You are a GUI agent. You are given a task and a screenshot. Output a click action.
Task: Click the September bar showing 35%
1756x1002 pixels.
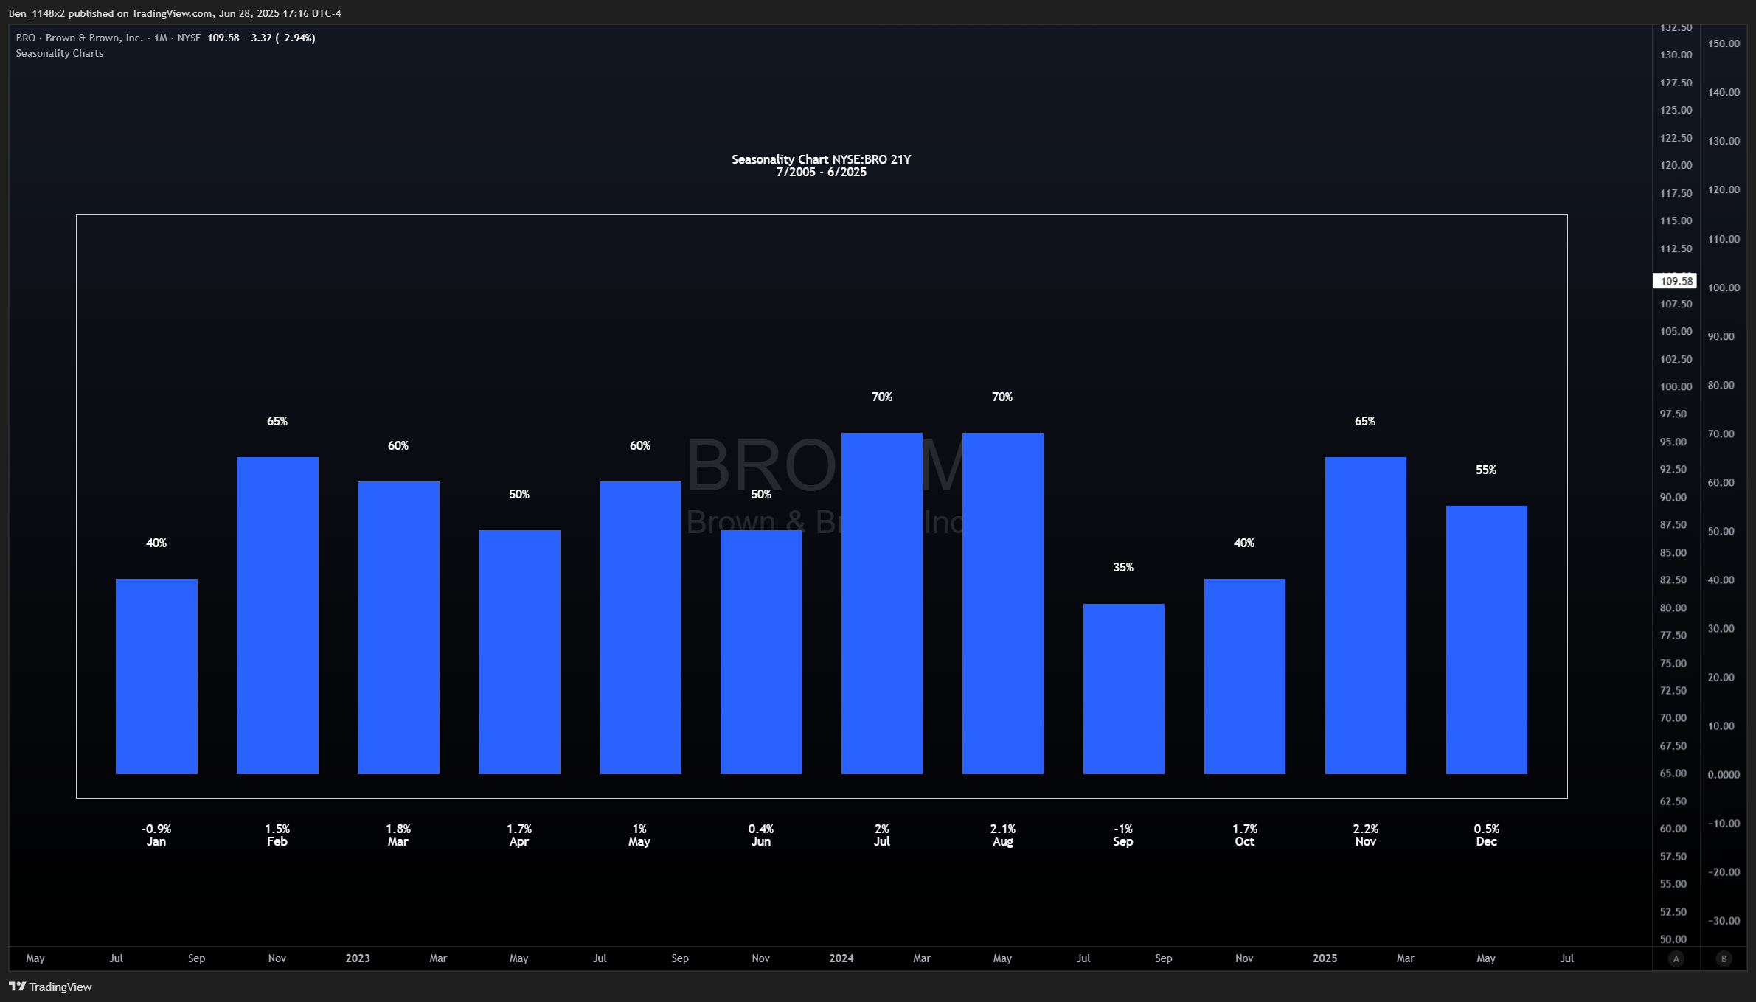pos(1123,688)
